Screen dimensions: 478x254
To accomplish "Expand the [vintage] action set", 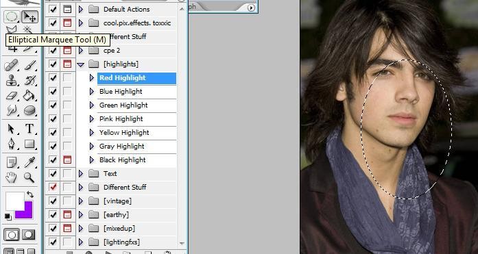I will point(81,201).
